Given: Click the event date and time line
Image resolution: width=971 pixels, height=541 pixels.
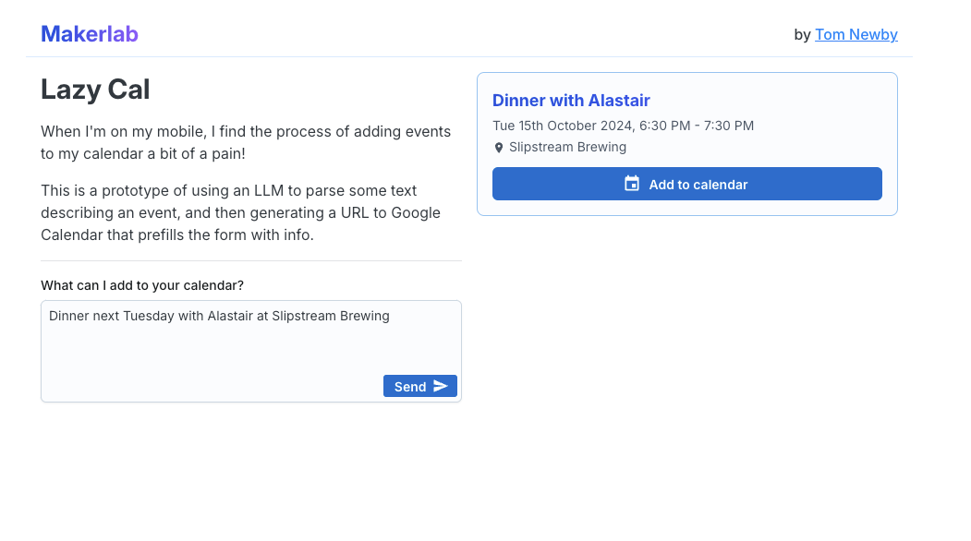Looking at the screenshot, I should pos(623,126).
